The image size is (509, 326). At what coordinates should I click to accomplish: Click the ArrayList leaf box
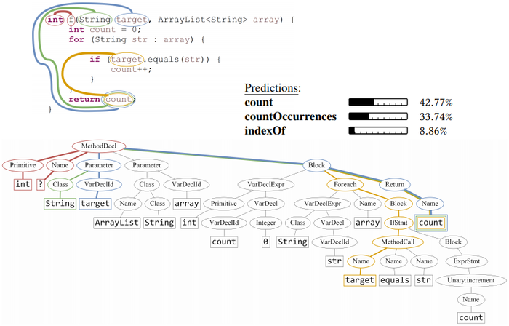point(116,223)
